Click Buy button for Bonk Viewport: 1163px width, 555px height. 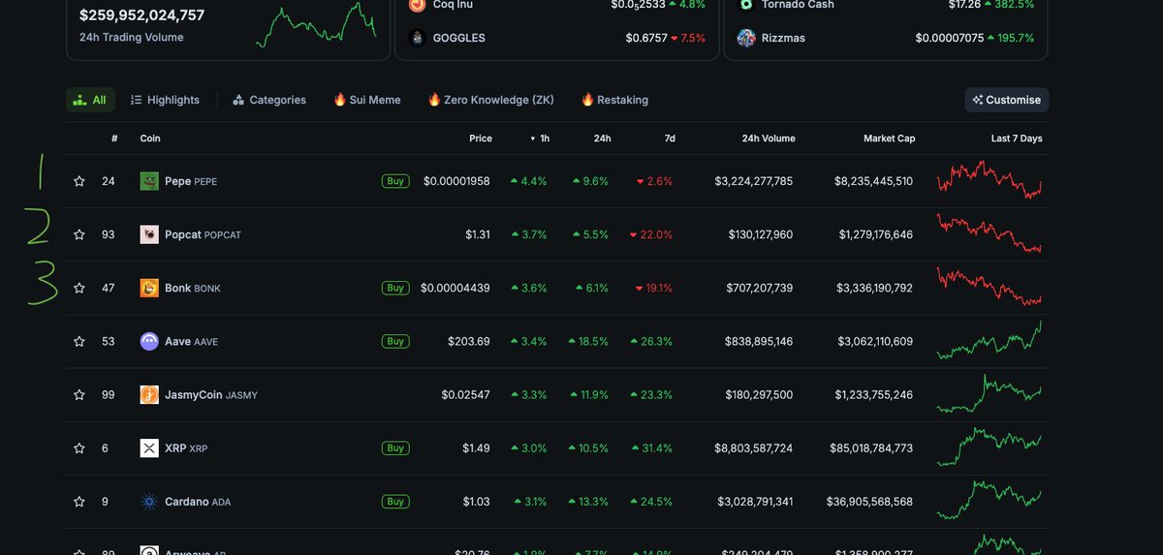tap(394, 288)
